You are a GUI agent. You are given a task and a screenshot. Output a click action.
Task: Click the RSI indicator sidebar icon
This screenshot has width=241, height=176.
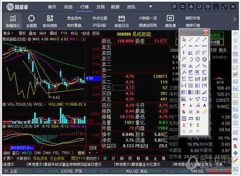coord(235,139)
